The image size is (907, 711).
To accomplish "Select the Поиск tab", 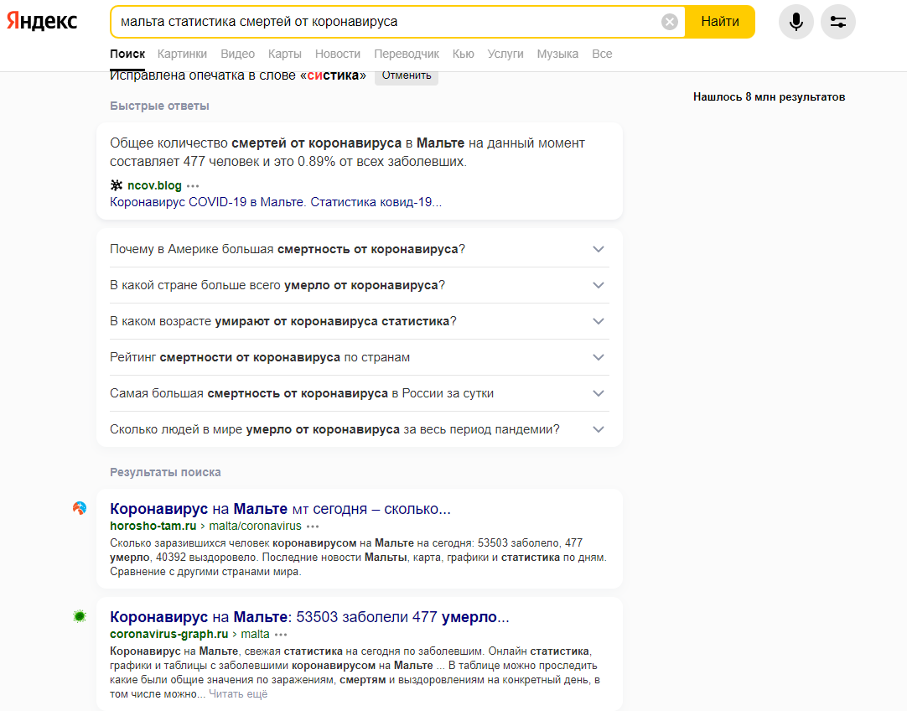I will tap(127, 54).
